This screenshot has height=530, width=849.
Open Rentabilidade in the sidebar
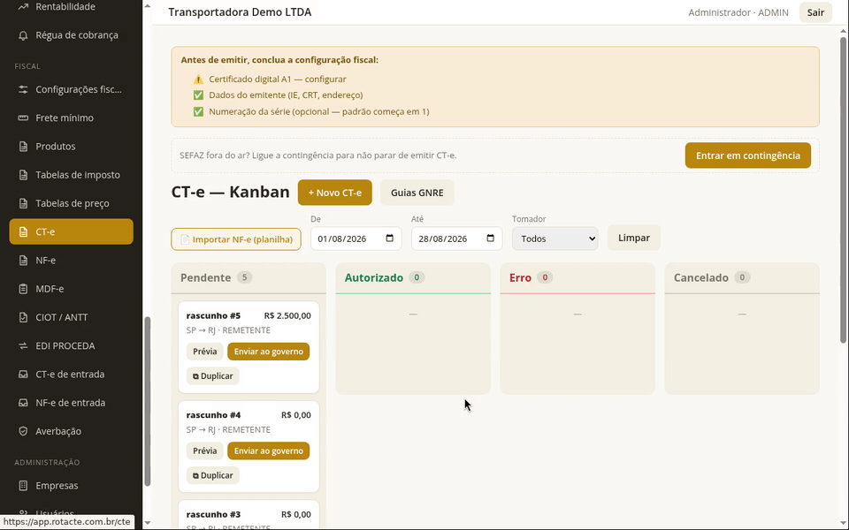(x=71, y=6)
